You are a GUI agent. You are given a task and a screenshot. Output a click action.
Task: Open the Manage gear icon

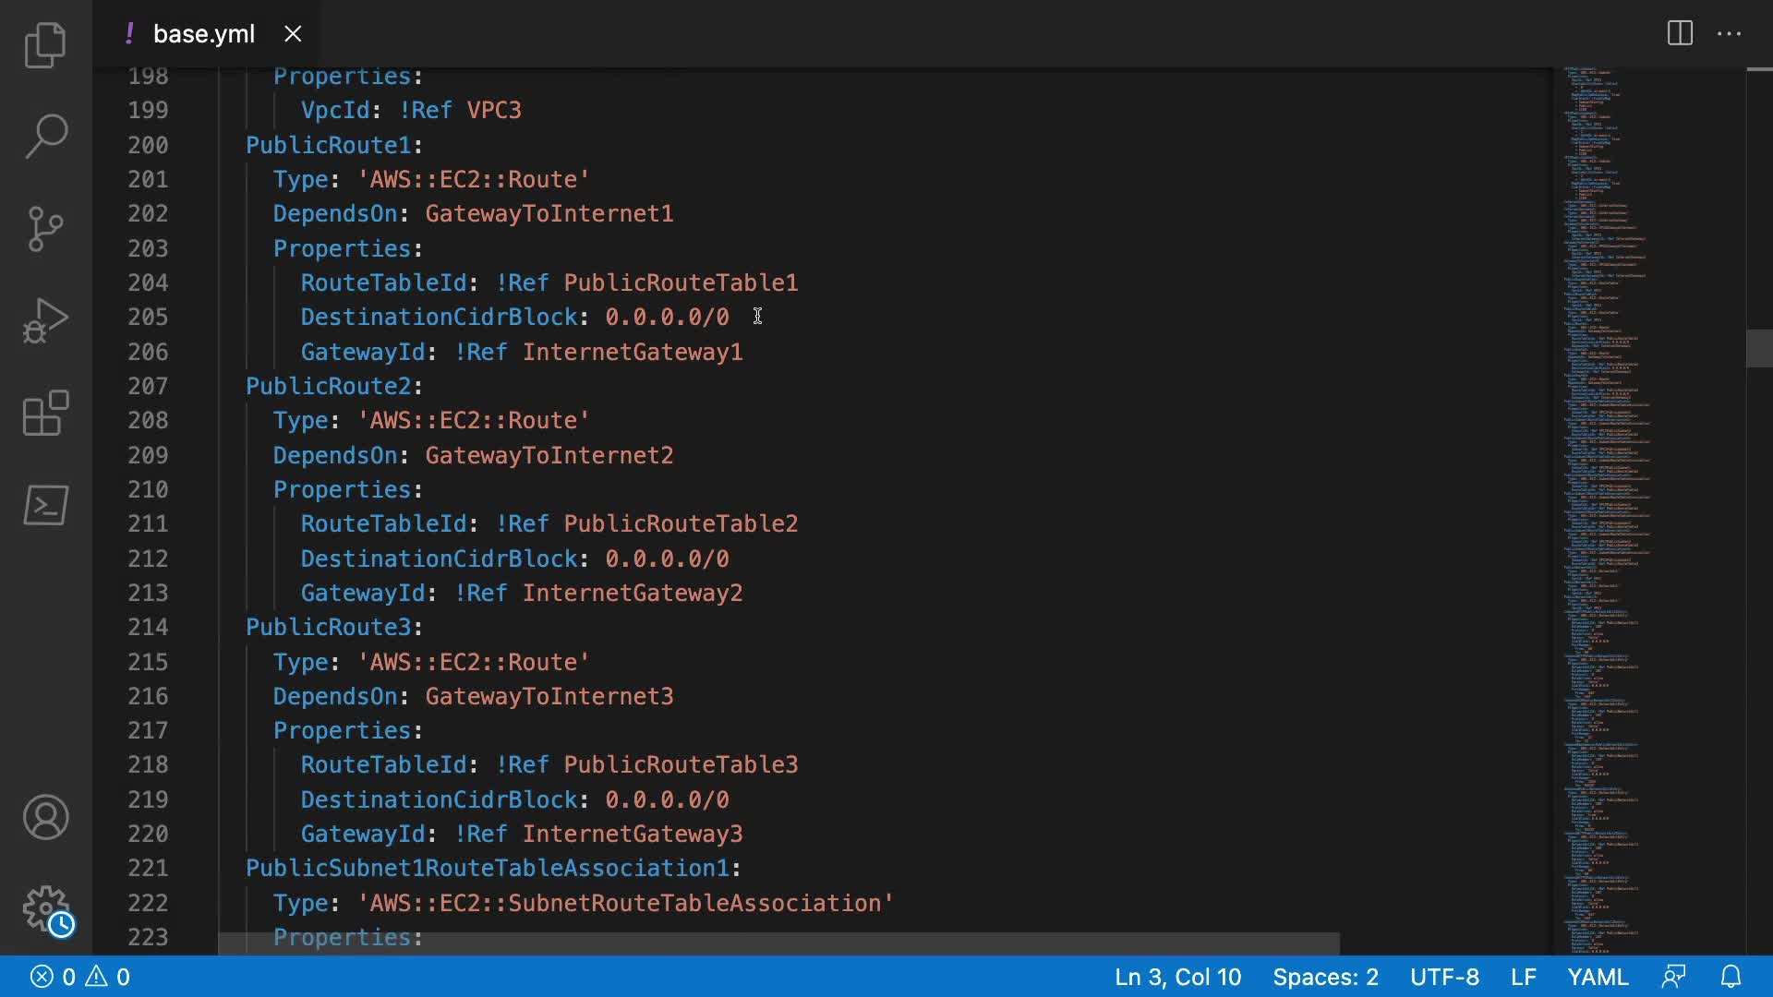[45, 909]
